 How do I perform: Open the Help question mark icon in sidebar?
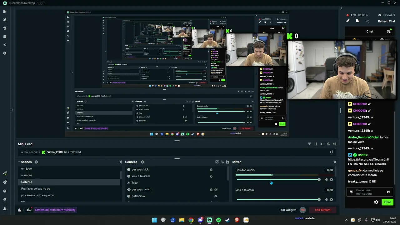pyautogui.click(x=5, y=191)
